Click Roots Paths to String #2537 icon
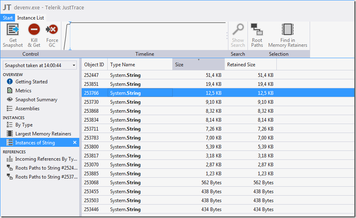The image size is (356, 218). pyautogui.click(x=10, y=177)
